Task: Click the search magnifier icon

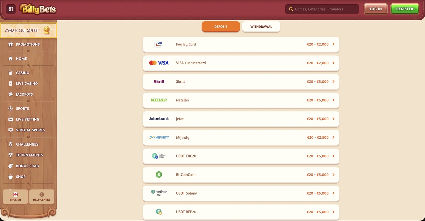Action: tap(291, 9)
